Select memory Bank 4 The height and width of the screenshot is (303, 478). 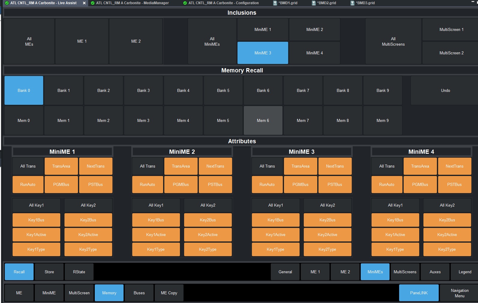(x=183, y=90)
